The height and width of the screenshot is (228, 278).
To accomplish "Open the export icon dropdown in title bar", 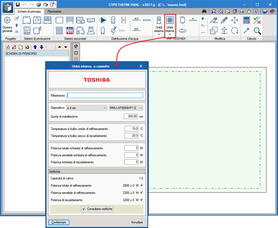I will [55, 5].
